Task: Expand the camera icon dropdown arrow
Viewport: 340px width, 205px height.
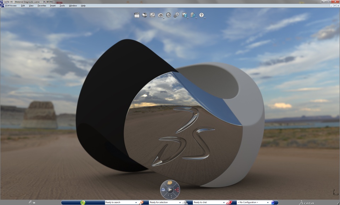Action: pos(164,18)
